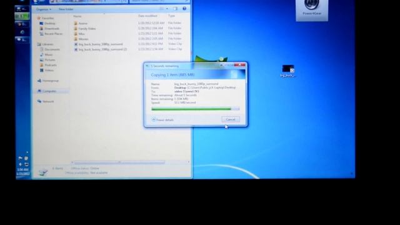Click Cancel in the copy dialog
This screenshot has height=225, width=400.
[x=231, y=119]
